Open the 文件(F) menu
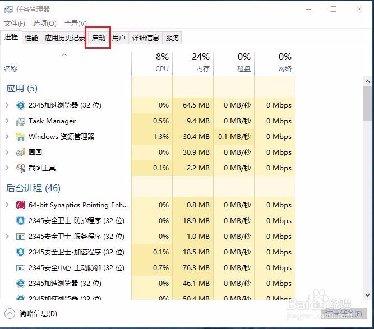 point(15,24)
